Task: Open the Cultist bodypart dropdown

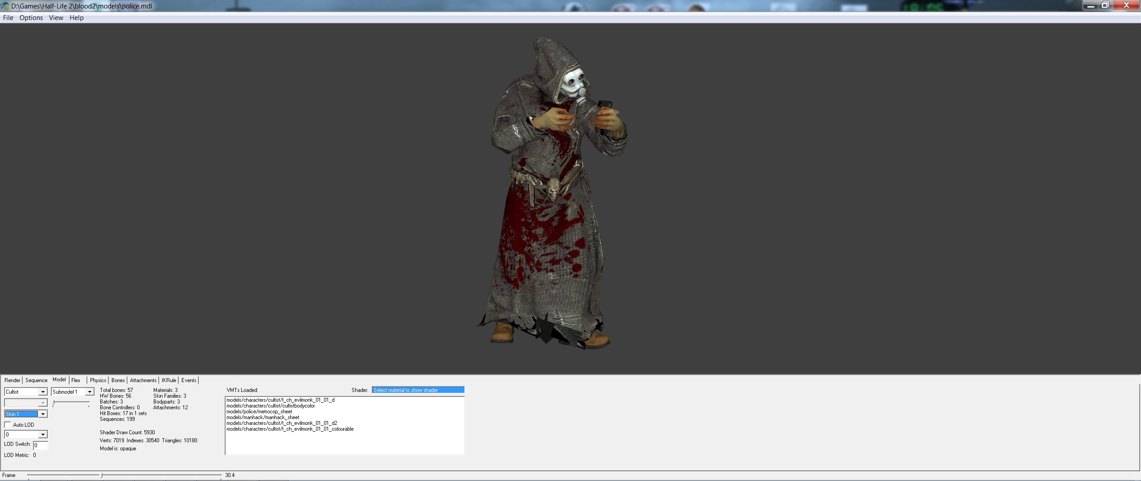Action: [x=43, y=392]
